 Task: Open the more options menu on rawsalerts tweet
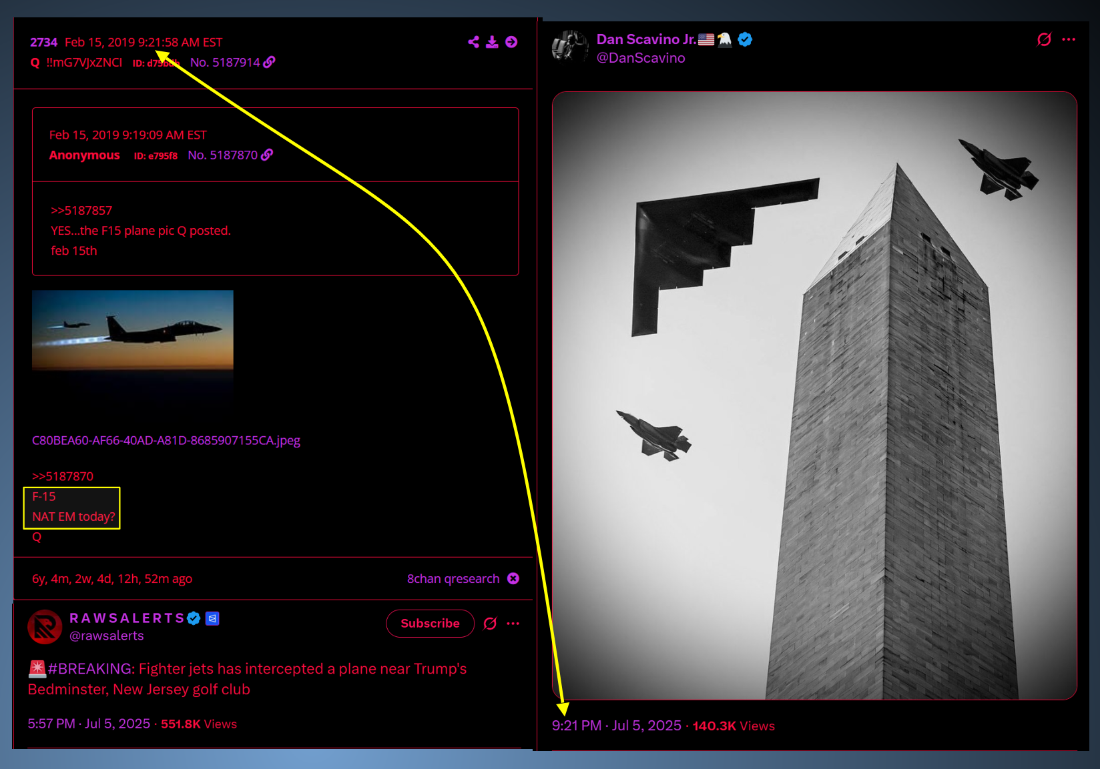click(513, 623)
